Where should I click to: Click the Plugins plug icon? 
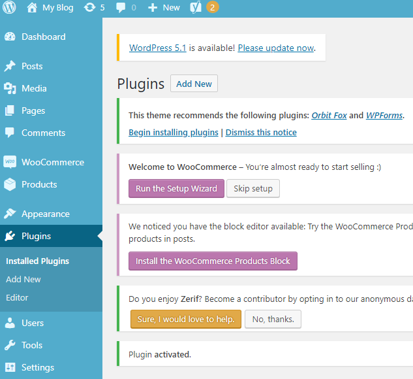coord(10,236)
